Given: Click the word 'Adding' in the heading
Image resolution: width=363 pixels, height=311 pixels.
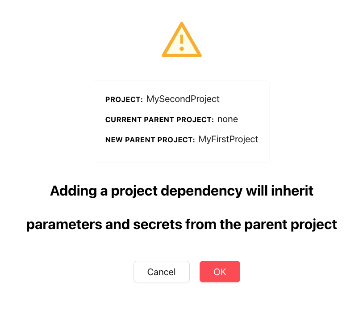Looking at the screenshot, I should coord(73,191).
